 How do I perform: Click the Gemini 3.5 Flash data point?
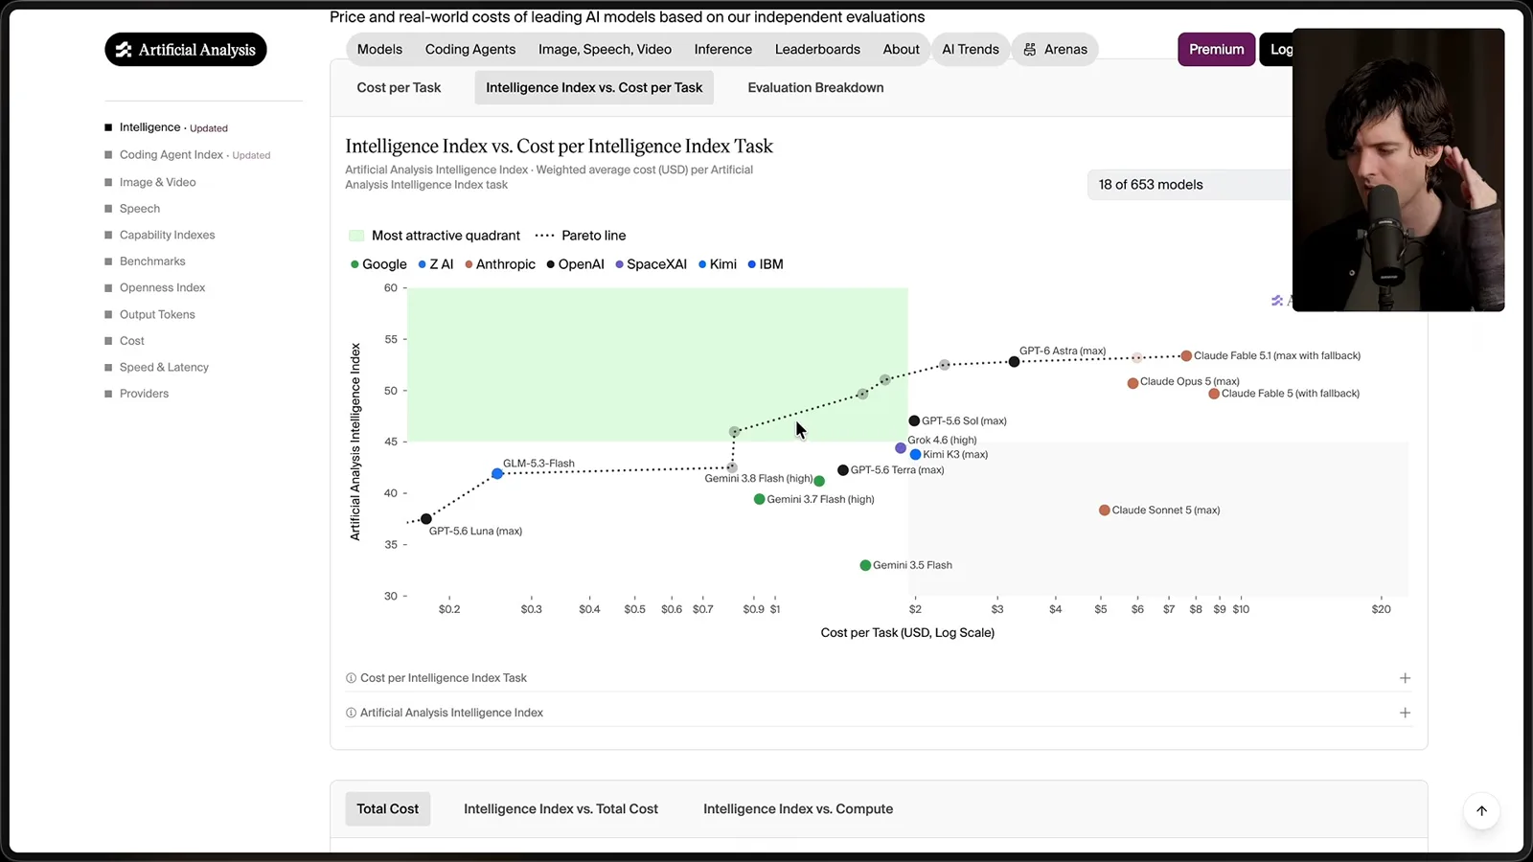(x=865, y=565)
